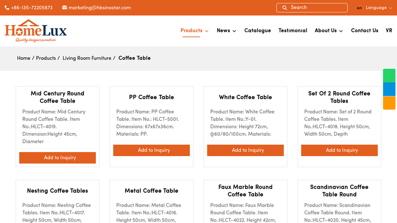Add Set Of 2 Round Coffee Tables to inquiry
Image resolution: width=397 pixels, height=223 pixels.
click(339, 150)
